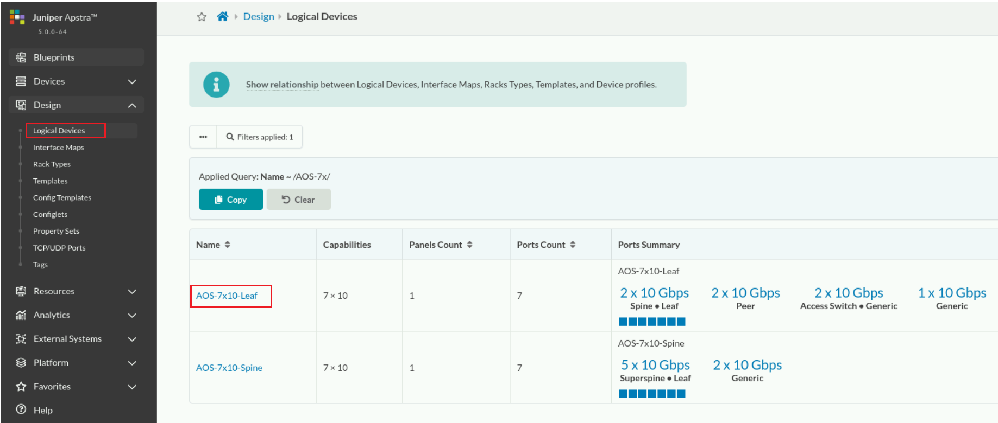Screen dimensions: 998x423
Task: Expand the External Systems chevron
Action: (x=132, y=339)
